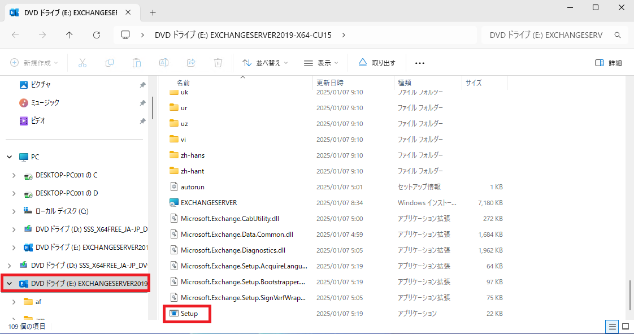Open the 表示 (View) dropdown

(320, 63)
